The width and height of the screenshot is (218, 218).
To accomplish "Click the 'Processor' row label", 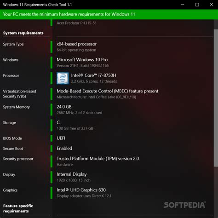I will 11,75.
